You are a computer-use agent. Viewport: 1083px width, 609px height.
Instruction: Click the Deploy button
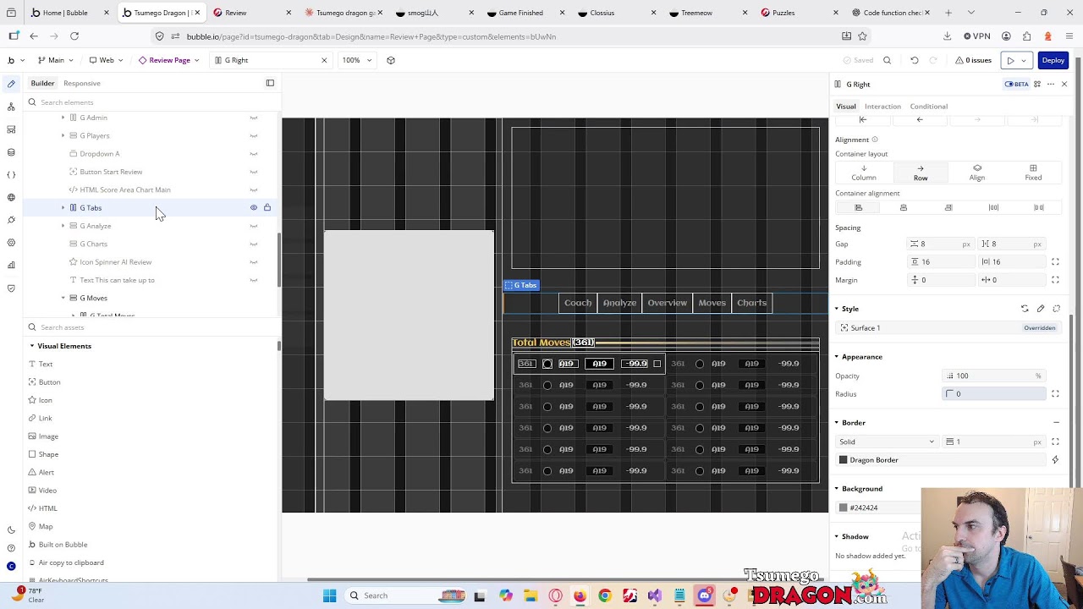[x=1053, y=60]
